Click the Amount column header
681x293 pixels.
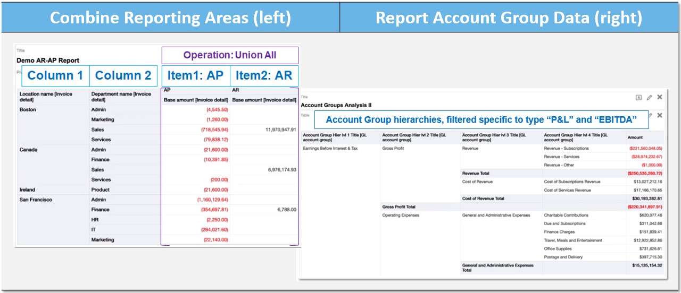pyautogui.click(x=636, y=137)
